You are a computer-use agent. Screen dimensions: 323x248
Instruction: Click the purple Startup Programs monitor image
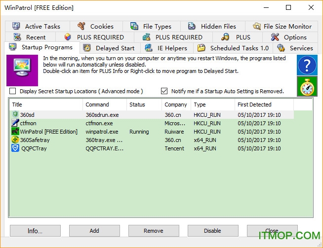click(x=22, y=71)
